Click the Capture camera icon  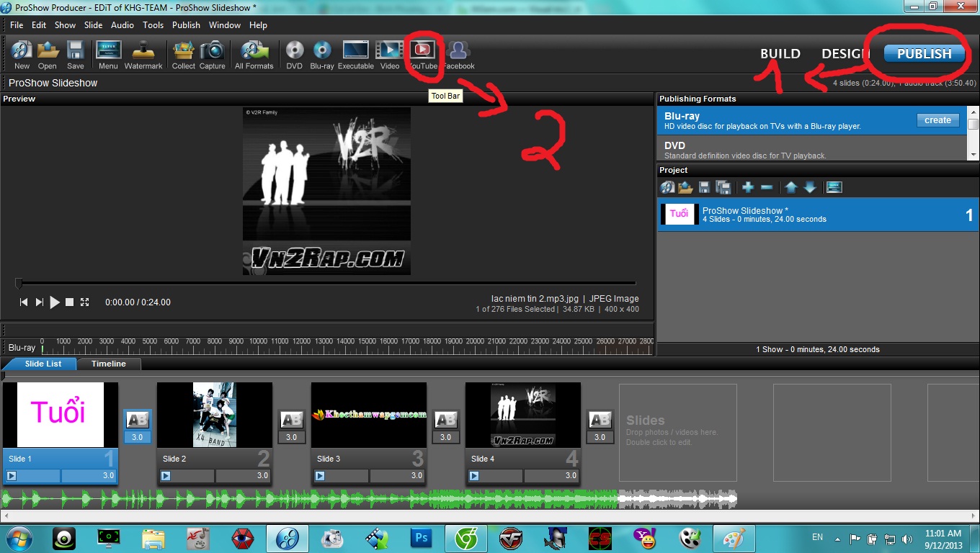[x=212, y=52]
